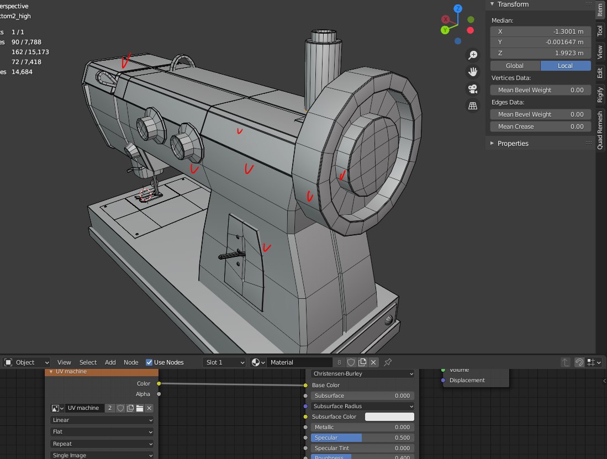The width and height of the screenshot is (607, 459).
Task: Open the View menu in node editor
Action: click(64, 362)
